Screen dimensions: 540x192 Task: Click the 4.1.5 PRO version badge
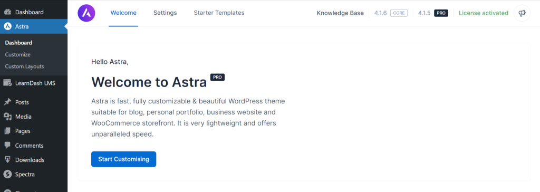433,13
